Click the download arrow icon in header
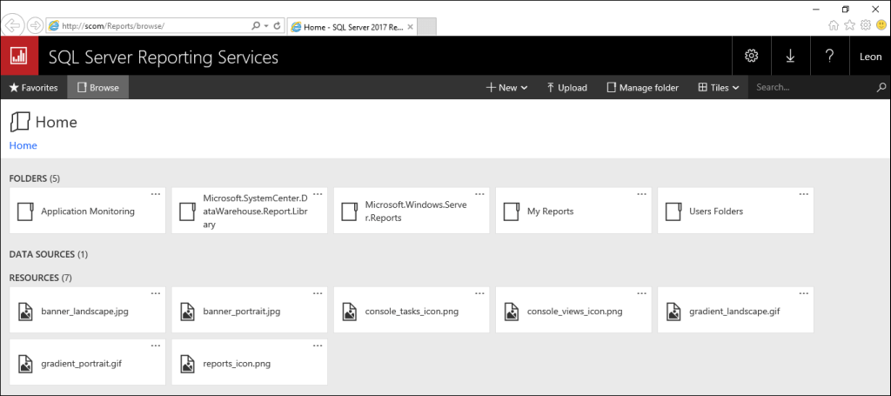The height and width of the screenshot is (396, 891). pos(790,56)
